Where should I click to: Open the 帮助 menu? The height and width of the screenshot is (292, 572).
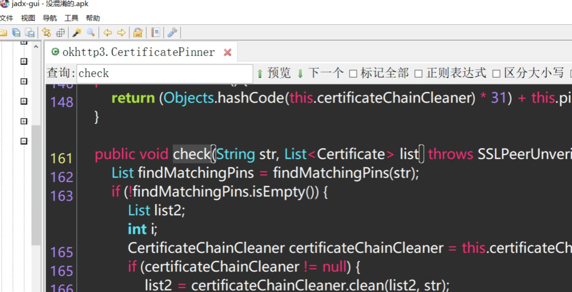[x=93, y=18]
